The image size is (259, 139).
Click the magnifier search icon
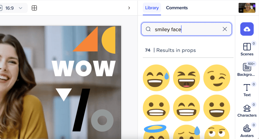(x=148, y=29)
